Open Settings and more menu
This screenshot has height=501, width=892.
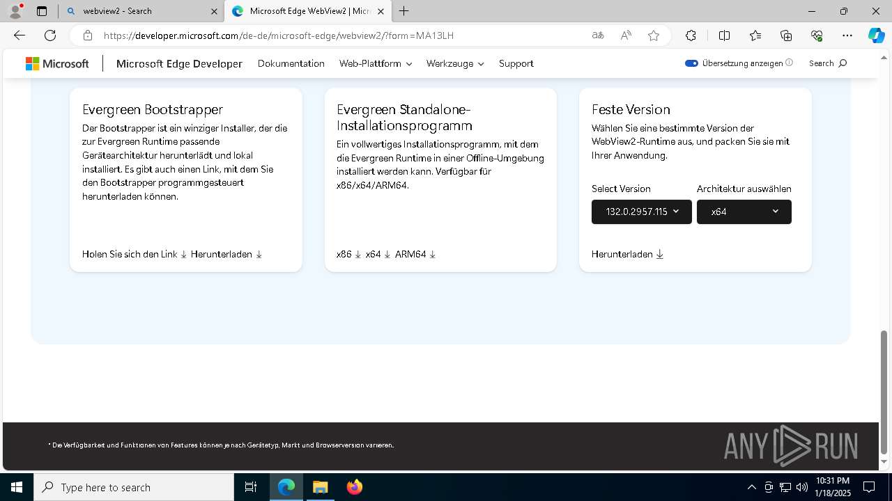point(847,35)
